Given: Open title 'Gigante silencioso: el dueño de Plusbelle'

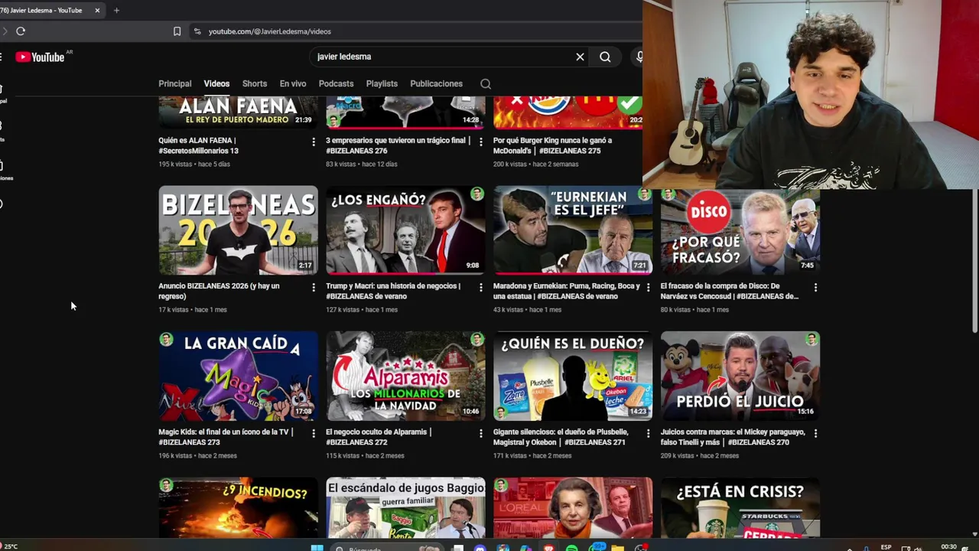Looking at the screenshot, I should point(561,437).
